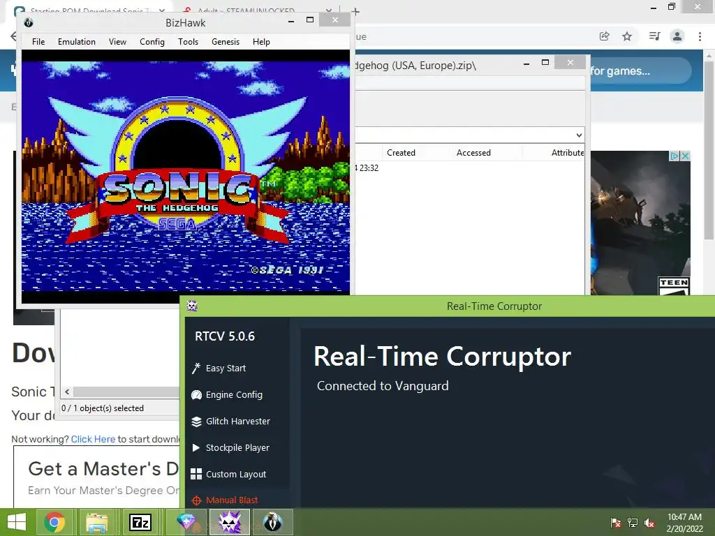The width and height of the screenshot is (715, 536).
Task: Click search for games box
Action: 641,70
